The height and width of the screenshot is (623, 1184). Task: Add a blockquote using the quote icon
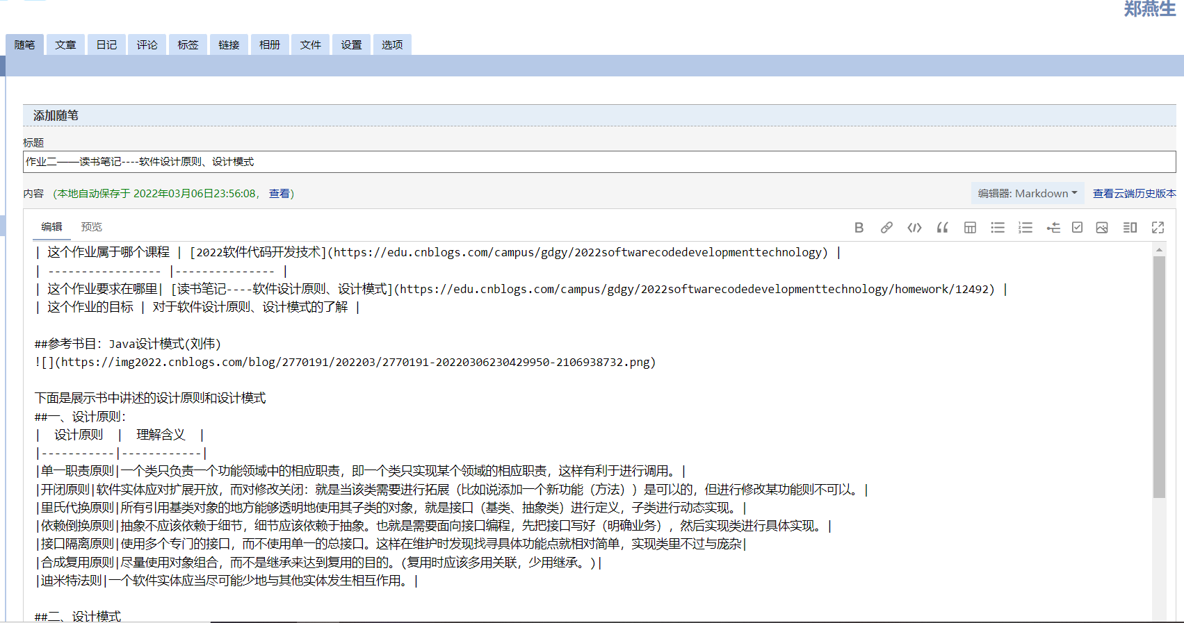942,228
